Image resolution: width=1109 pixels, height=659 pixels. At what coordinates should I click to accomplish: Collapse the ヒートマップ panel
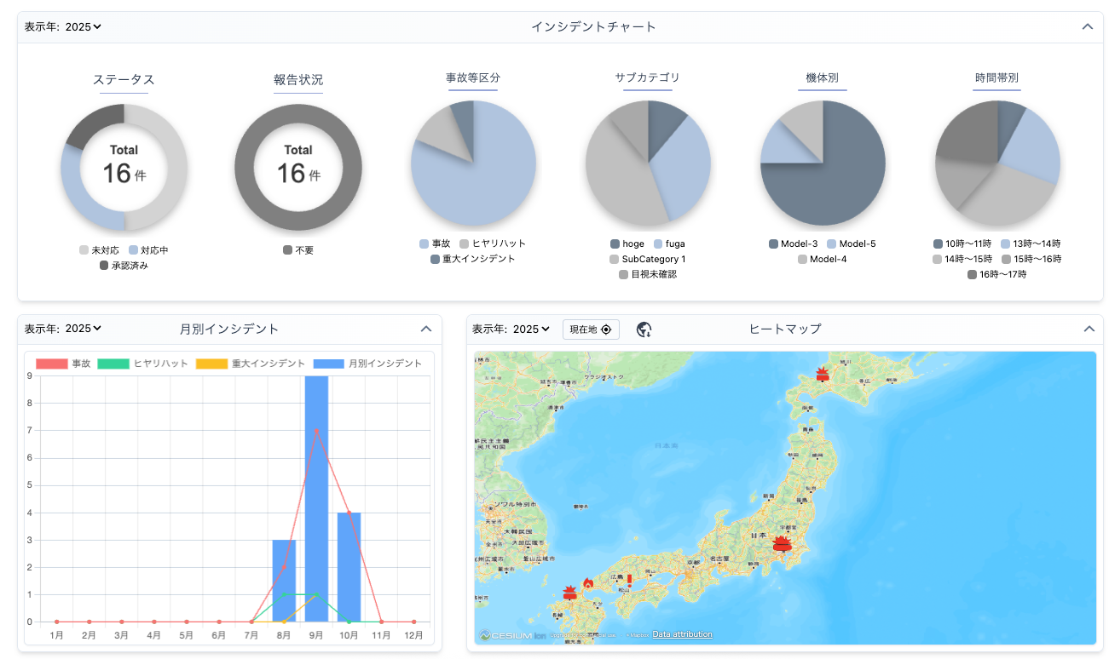(x=1088, y=329)
